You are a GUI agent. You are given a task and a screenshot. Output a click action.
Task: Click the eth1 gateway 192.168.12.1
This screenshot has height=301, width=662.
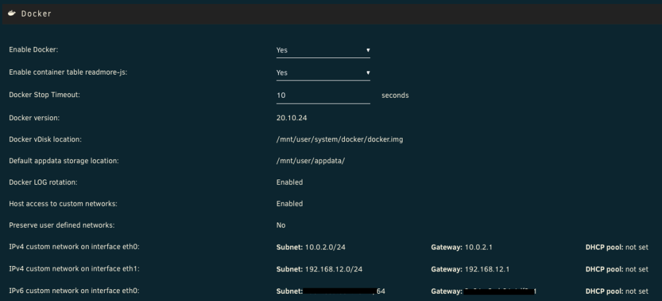point(487,269)
